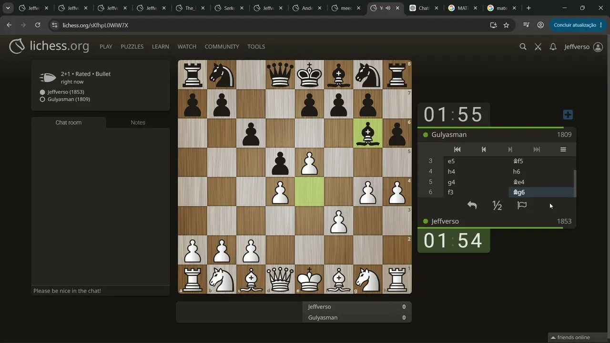Image resolution: width=610 pixels, height=343 pixels.
Task: Open Gulyasman (1809) profile in game info
Action: 69,99
